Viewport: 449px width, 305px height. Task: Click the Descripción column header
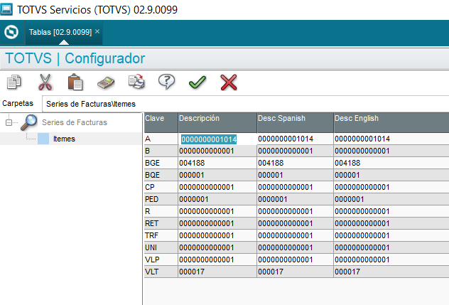coord(217,122)
